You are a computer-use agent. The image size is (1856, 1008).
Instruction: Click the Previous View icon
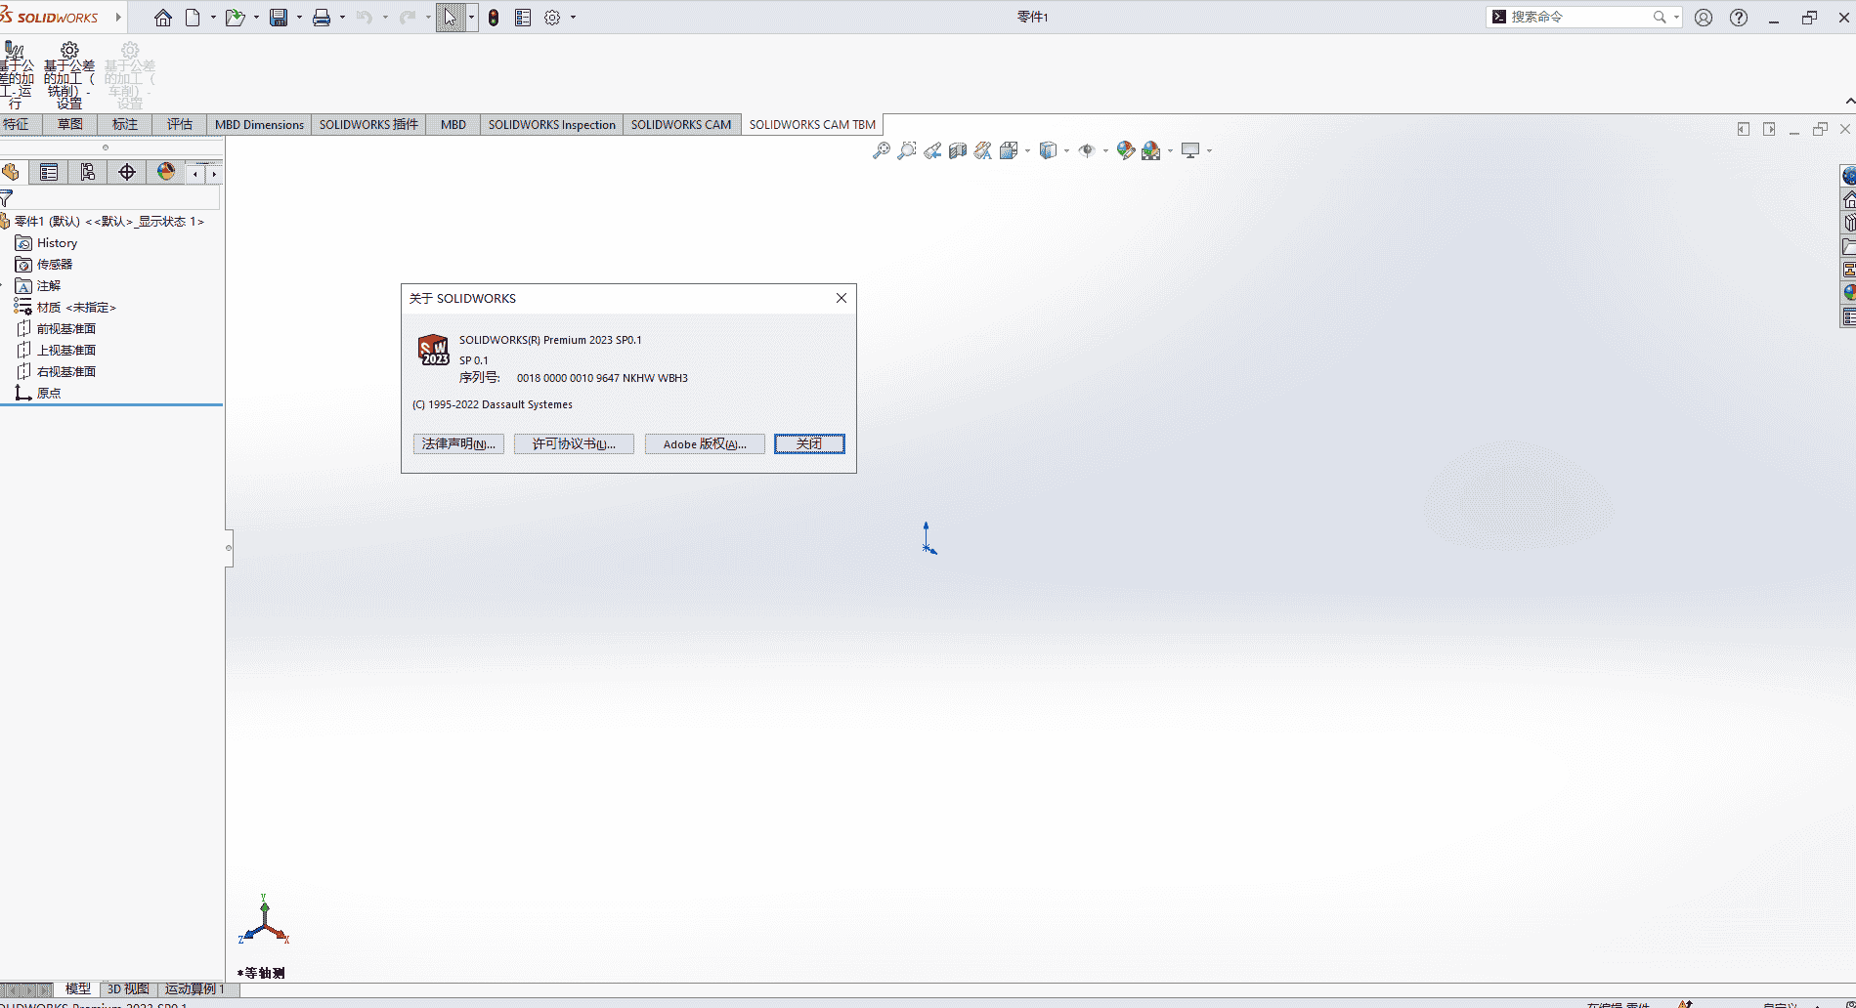pyautogui.click(x=932, y=150)
